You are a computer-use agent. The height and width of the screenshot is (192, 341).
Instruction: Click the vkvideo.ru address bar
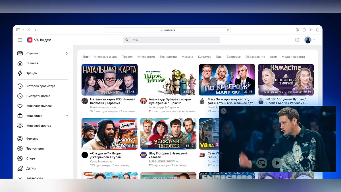pos(167,30)
